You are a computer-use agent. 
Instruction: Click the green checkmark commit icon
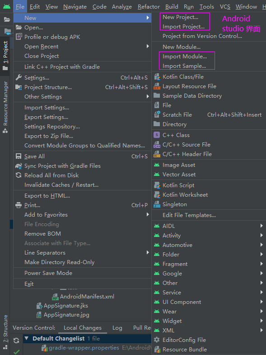(x=16, y=352)
